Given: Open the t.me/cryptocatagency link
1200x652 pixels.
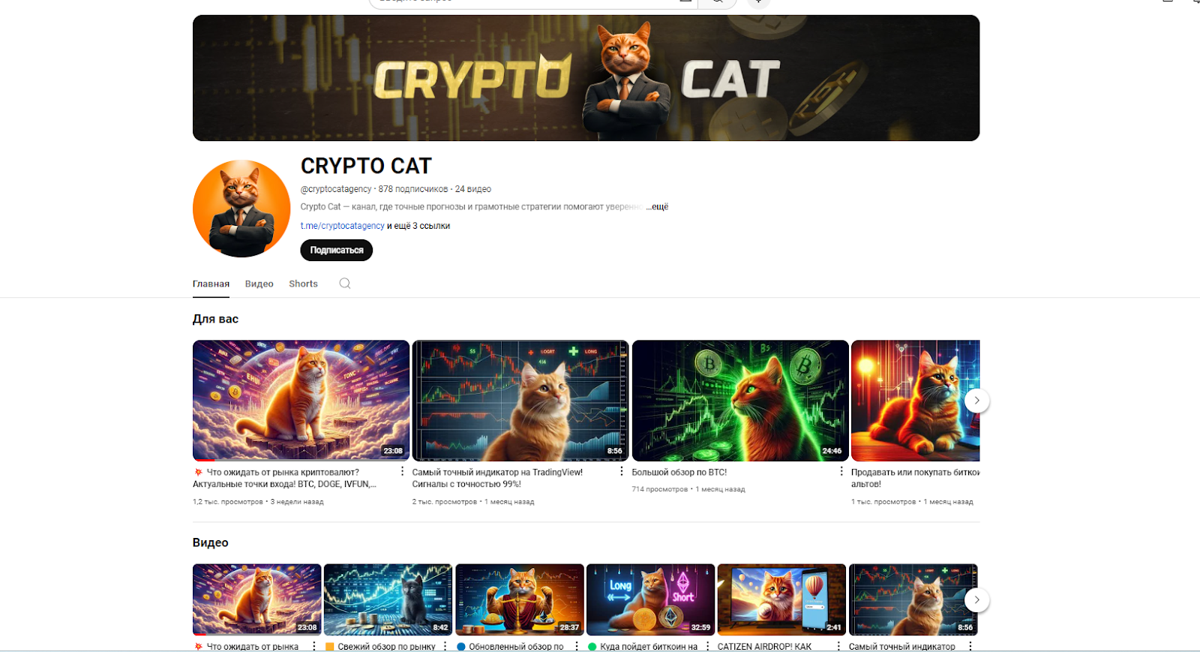Looking at the screenshot, I should coord(342,226).
